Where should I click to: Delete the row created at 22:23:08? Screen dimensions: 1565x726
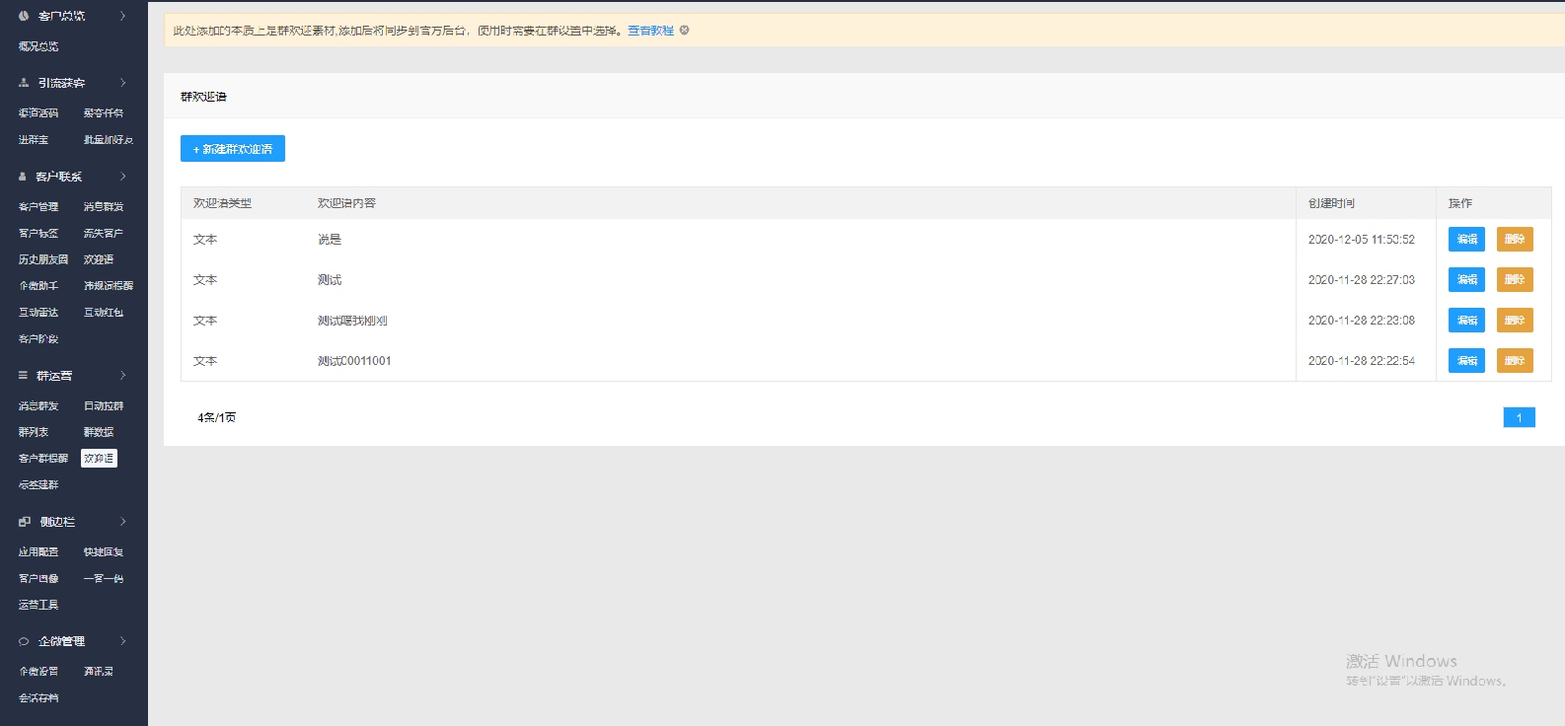1515,321
